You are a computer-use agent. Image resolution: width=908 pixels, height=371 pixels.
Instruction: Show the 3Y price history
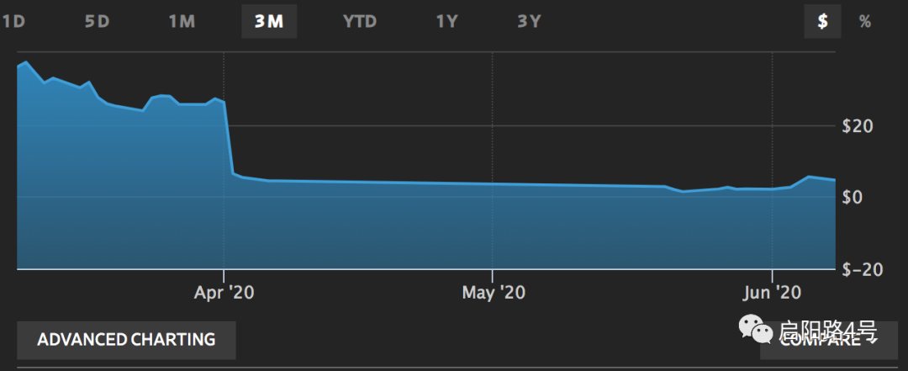click(x=529, y=22)
